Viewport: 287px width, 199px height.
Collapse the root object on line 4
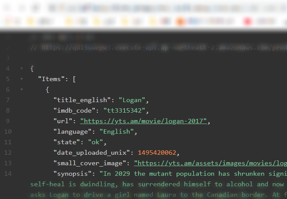[21, 68]
